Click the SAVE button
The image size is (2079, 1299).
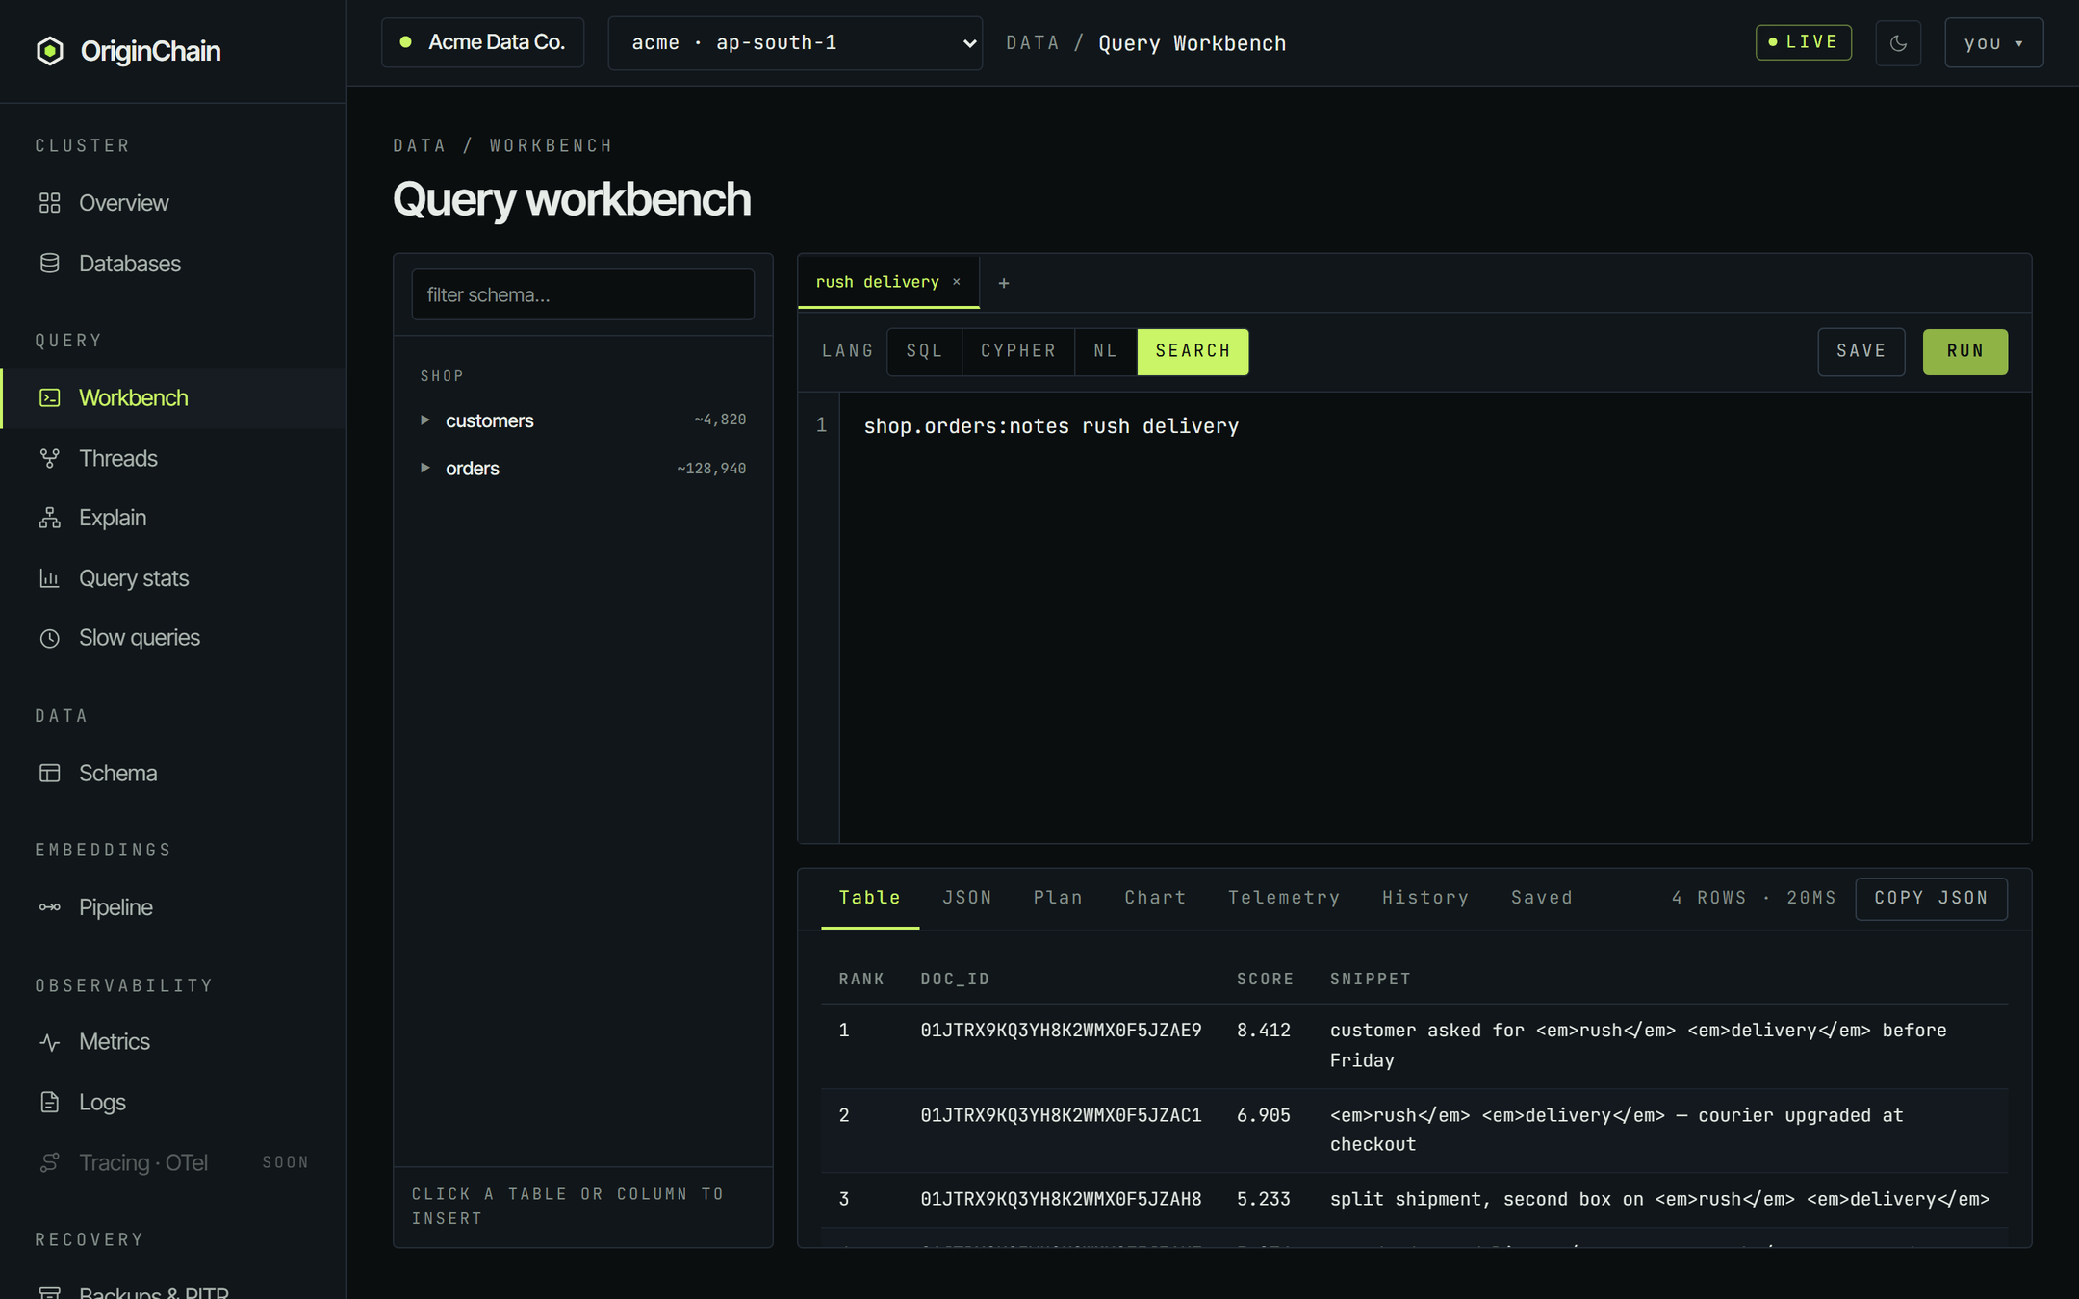tap(1861, 351)
